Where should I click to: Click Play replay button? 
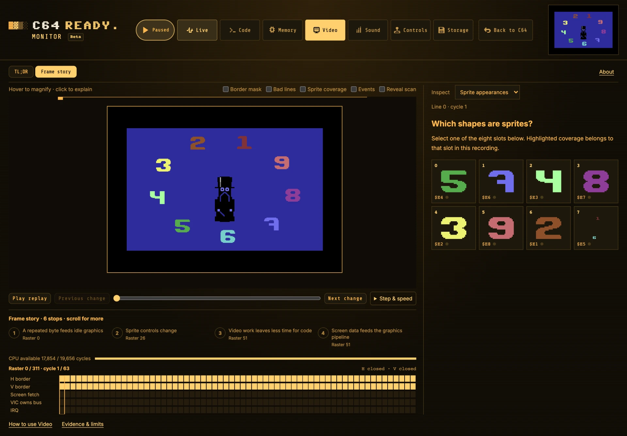pos(30,298)
